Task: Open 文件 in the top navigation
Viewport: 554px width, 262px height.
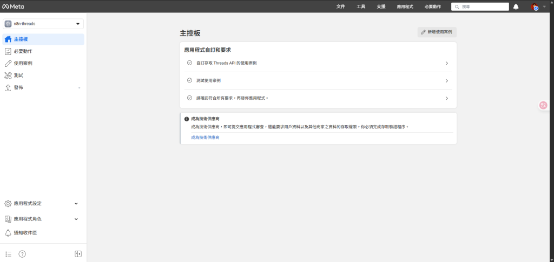Action: click(x=341, y=6)
